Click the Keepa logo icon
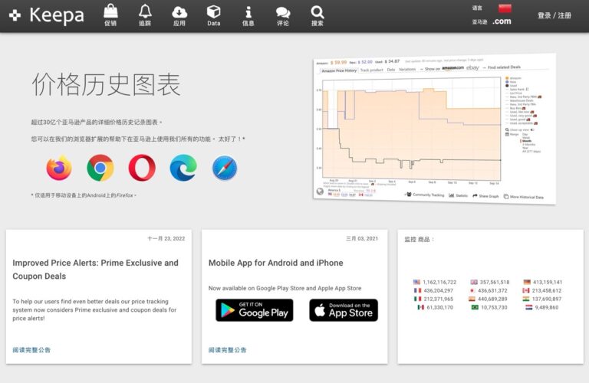 15,15
